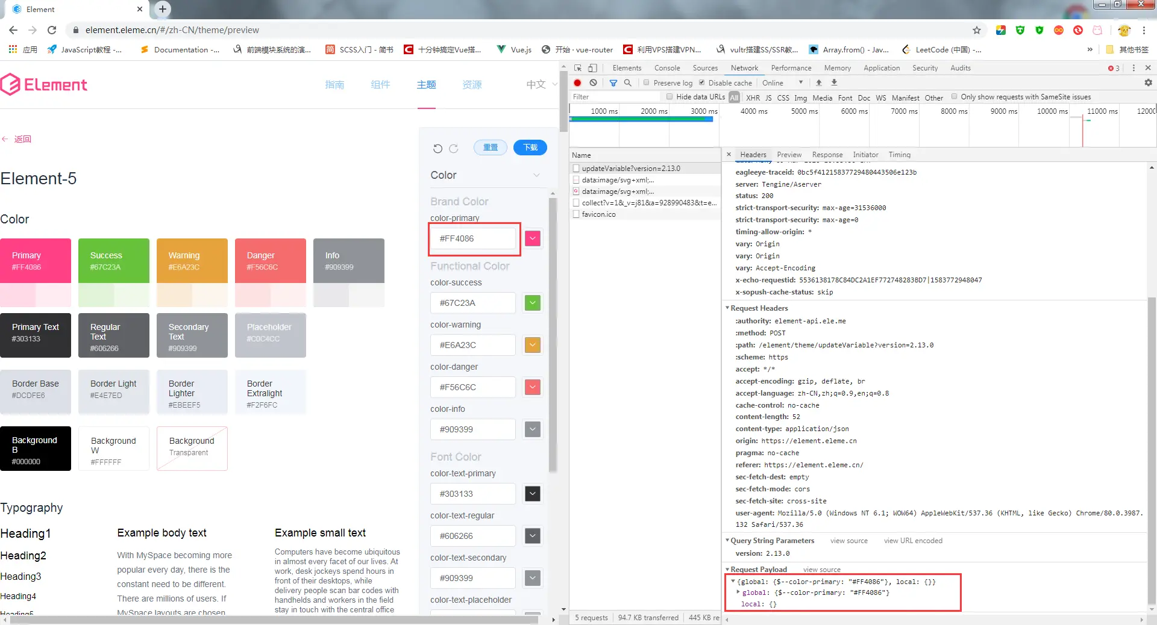This screenshot has width=1157, height=625.
Task: Open the color-primary picker dropdown
Action: [533, 238]
